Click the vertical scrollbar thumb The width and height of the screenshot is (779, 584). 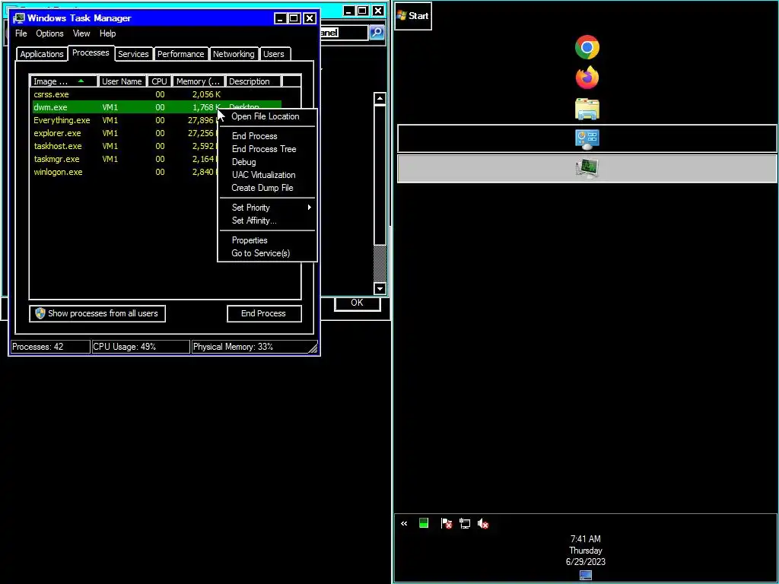tap(380, 174)
